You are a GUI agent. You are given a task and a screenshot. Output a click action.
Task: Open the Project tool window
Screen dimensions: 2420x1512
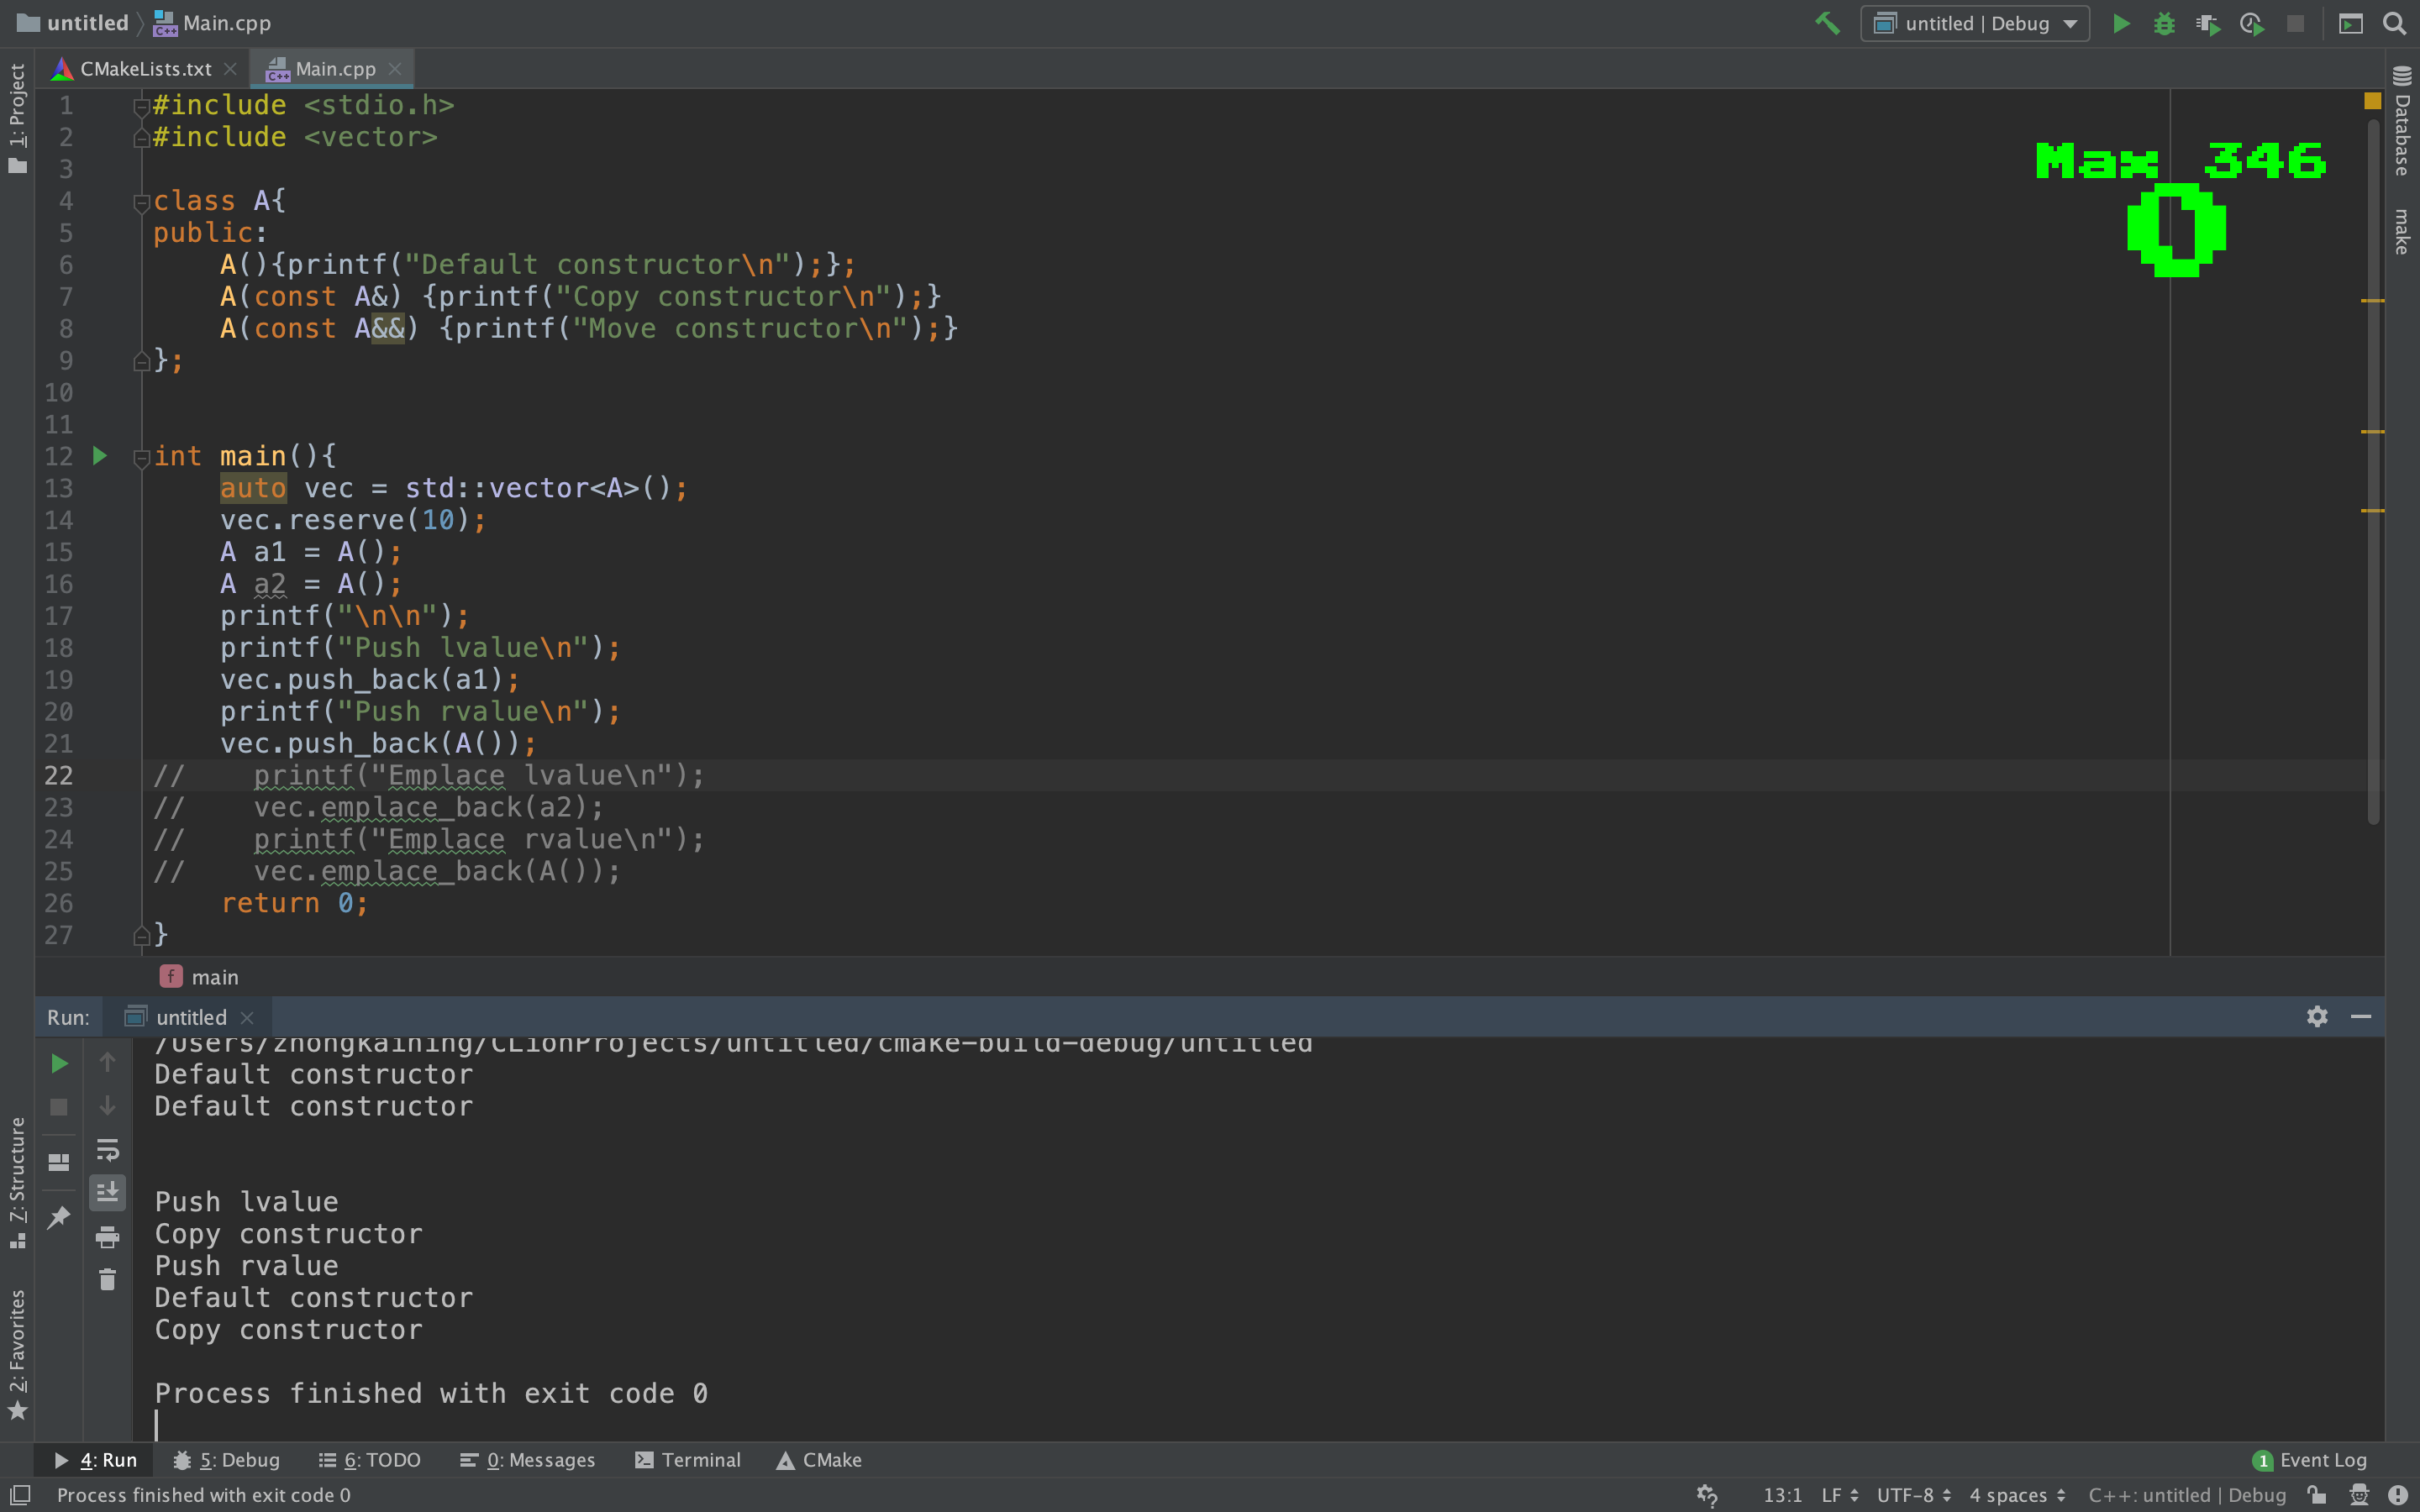pos(17,118)
